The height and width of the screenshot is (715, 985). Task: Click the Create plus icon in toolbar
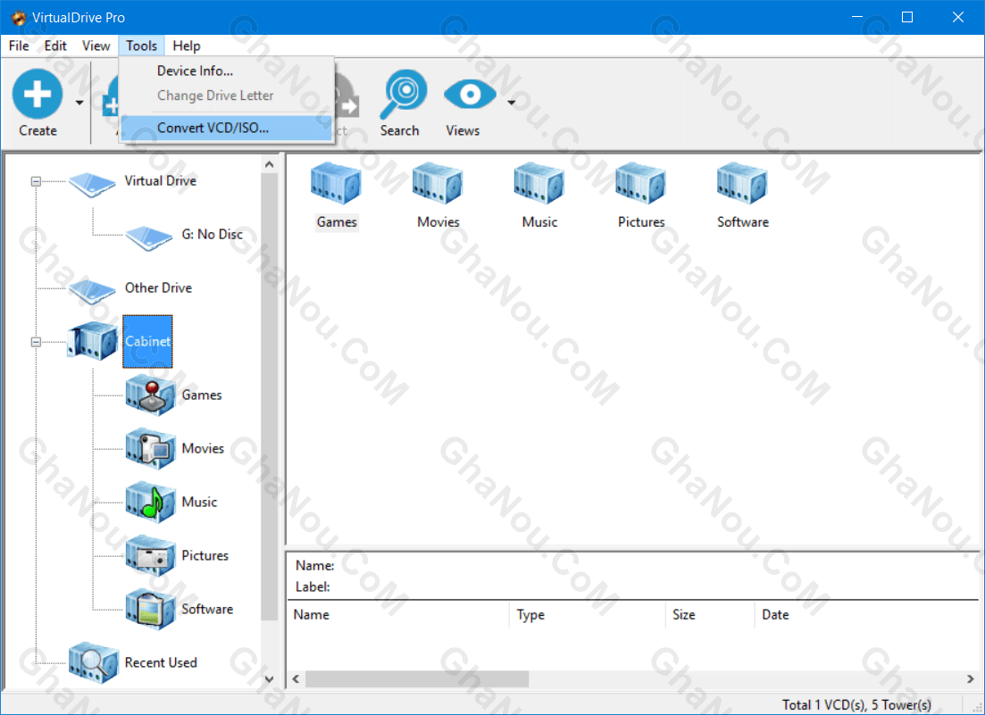coord(38,94)
